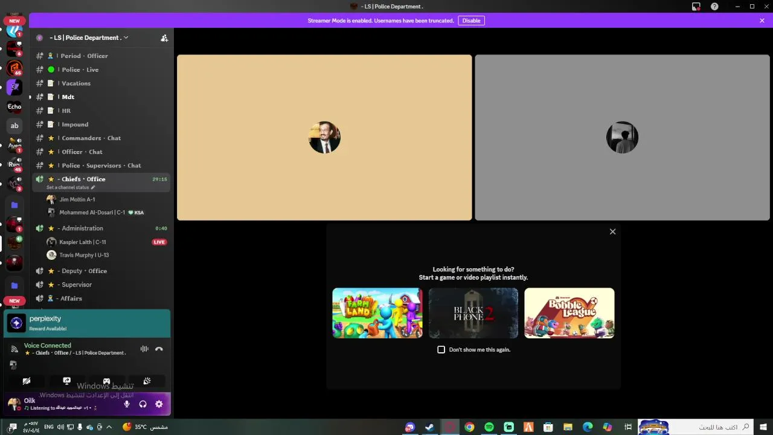Screen dimensions: 773x435
Task: Open noise suppression waveform icon
Action: (x=144, y=349)
